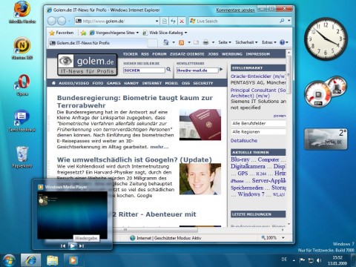Viewport: 356px width, 267px height.
Task: Click the newsletter e-mail input field
Action: (197, 70)
